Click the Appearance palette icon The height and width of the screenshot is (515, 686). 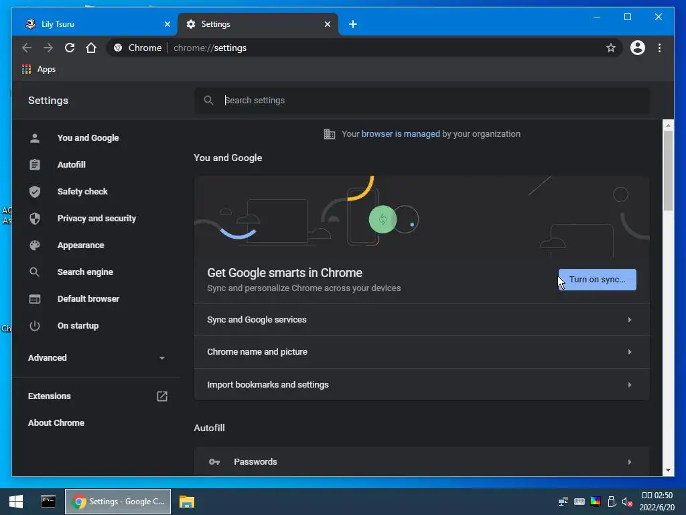[35, 245]
